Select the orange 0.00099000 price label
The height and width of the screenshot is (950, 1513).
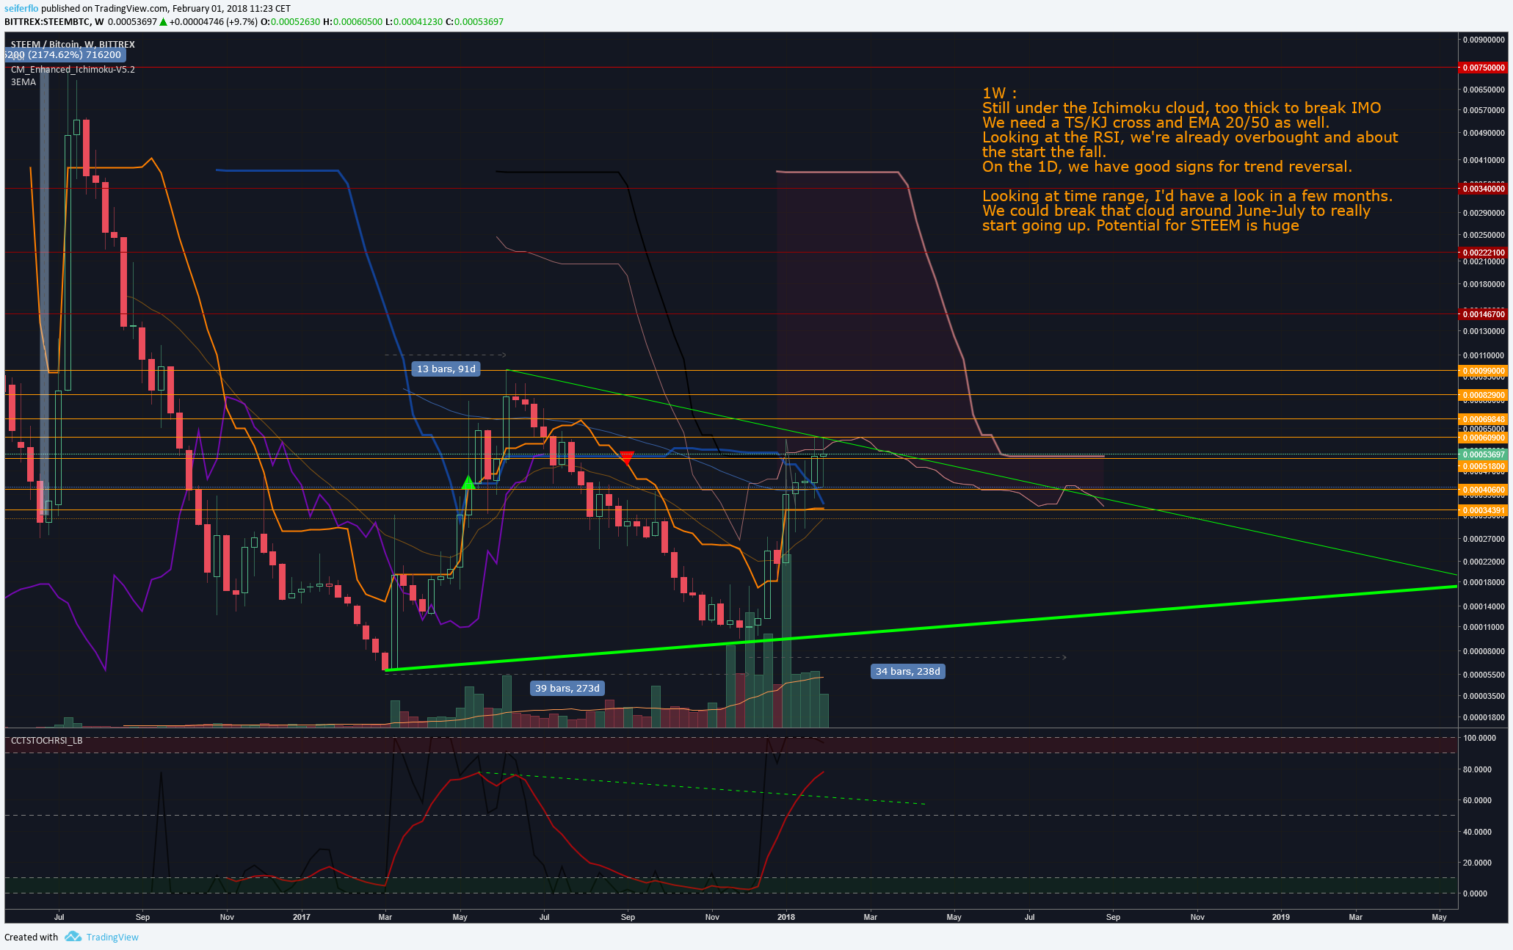1484,371
